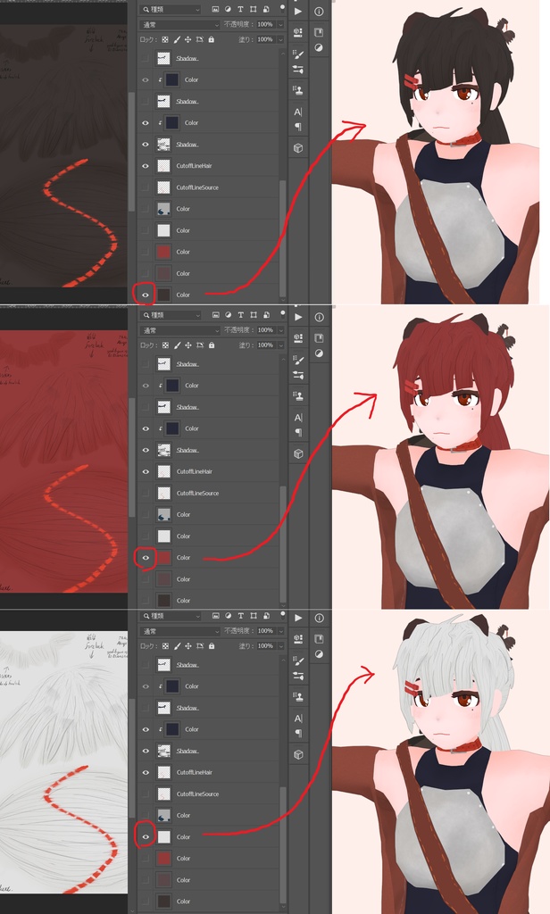This screenshot has width=550, height=914.
Task: Open 不透明度 opacity arrow in red-hair panel
Action: pyautogui.click(x=280, y=330)
